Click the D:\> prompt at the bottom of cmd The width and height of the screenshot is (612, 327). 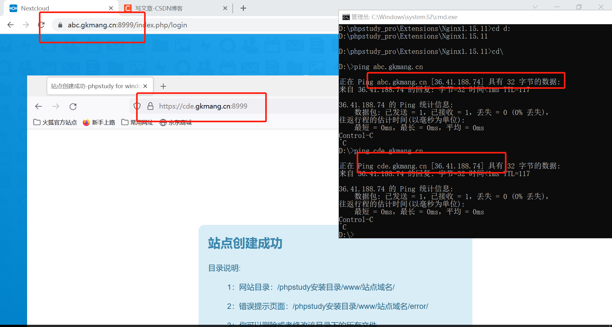click(346, 235)
